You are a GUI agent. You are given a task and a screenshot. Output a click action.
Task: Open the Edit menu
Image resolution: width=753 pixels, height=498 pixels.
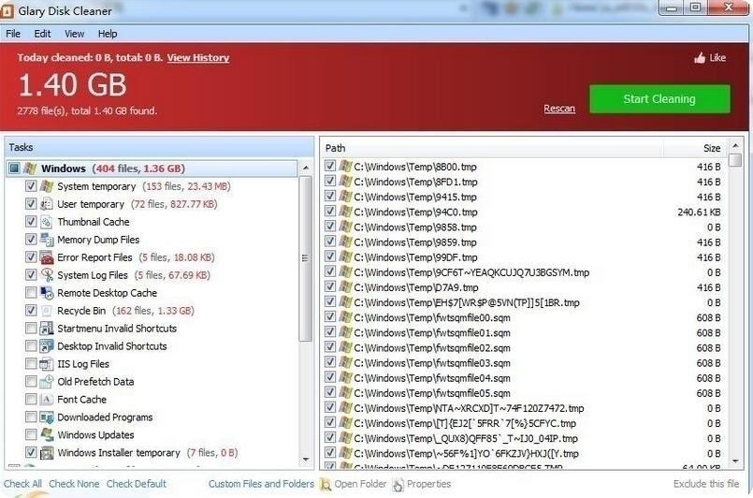pos(42,34)
